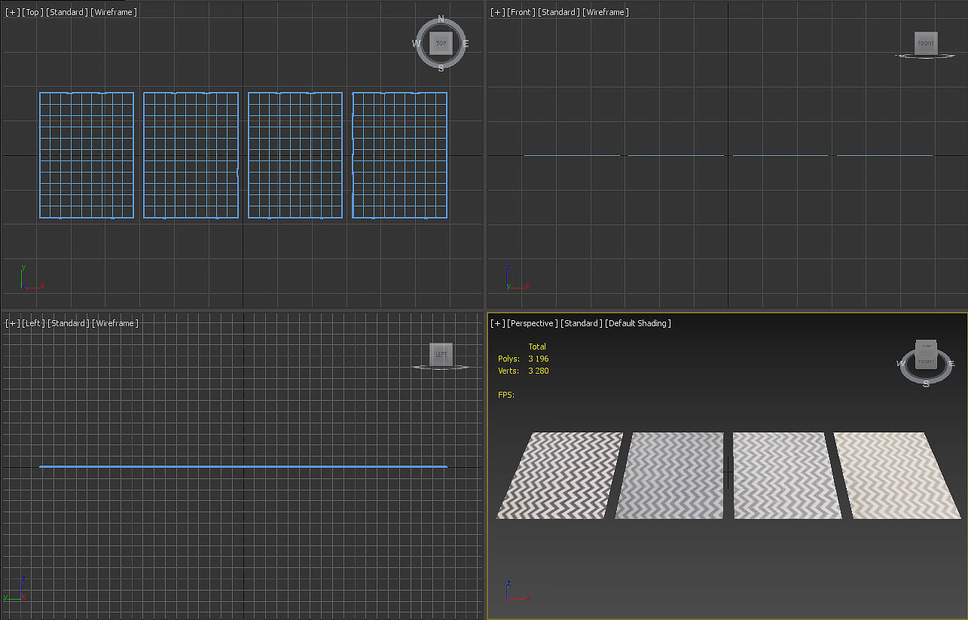
Task: Open the [Wireframe] shading menu in the Front viewport
Action: click(x=606, y=12)
